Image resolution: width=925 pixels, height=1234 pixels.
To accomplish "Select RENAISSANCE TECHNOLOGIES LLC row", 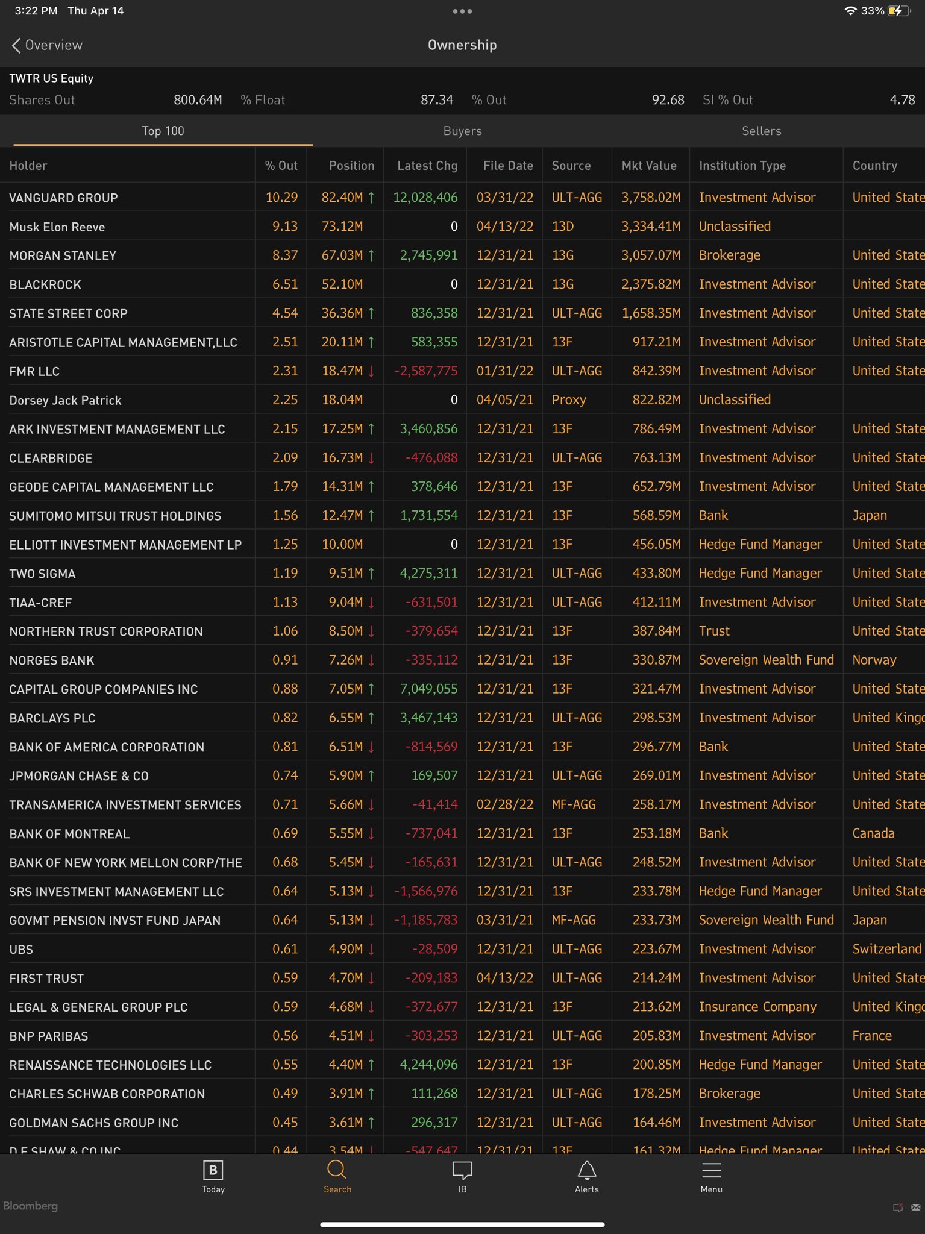I will (x=462, y=1065).
